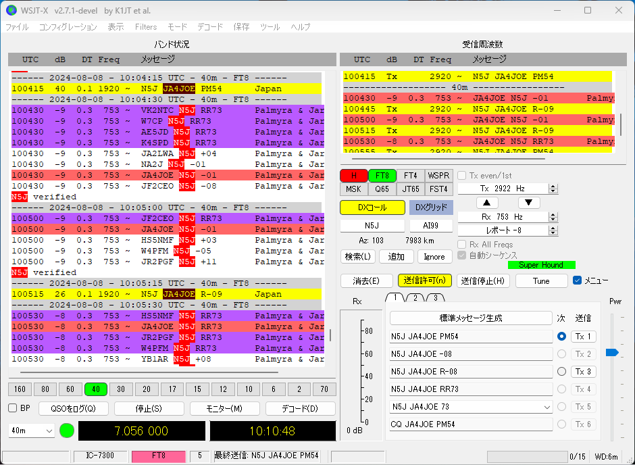
Task: Enable the Rx All Freqs checkbox
Action: 461,244
